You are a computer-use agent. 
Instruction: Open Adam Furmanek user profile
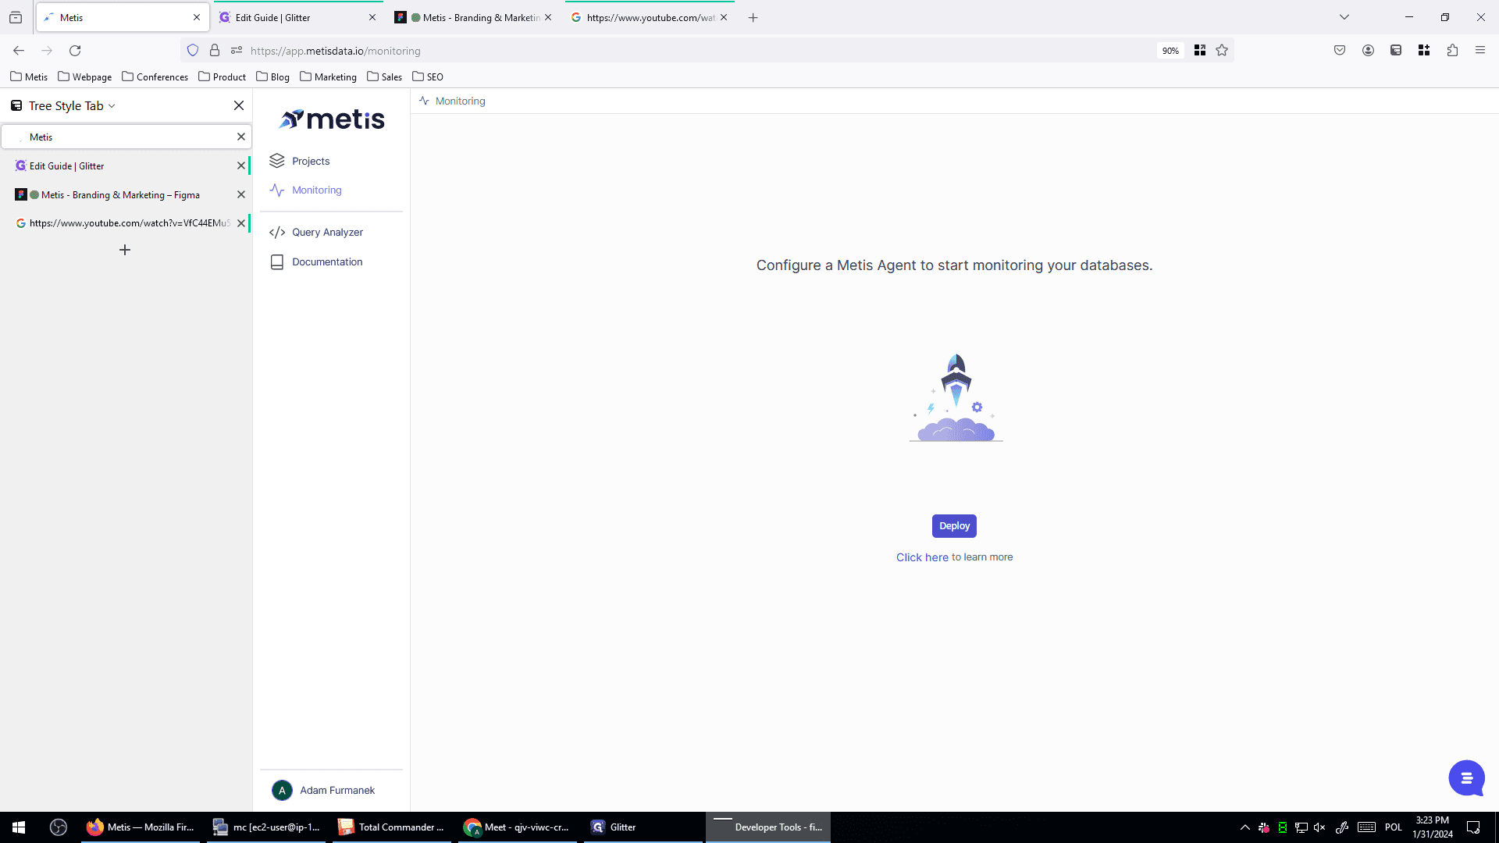coord(323,790)
